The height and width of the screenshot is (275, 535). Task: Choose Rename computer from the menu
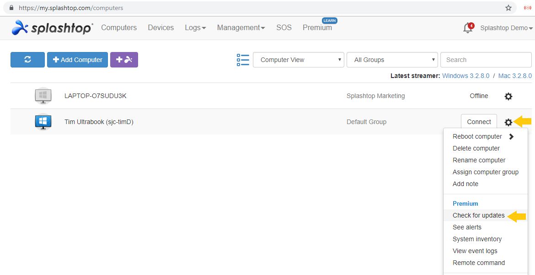[x=479, y=160]
